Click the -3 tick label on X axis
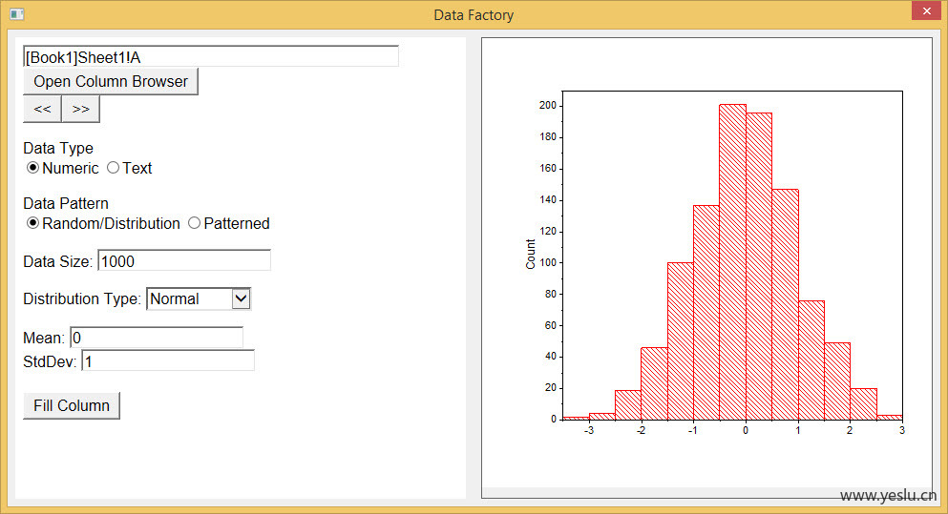This screenshot has width=948, height=514. coord(588,430)
